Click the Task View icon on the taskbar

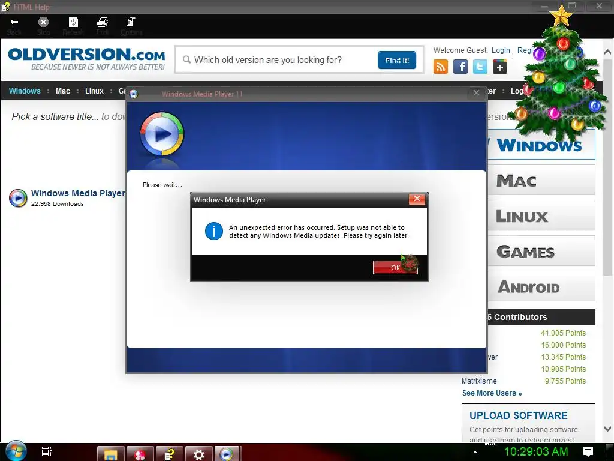(46, 452)
